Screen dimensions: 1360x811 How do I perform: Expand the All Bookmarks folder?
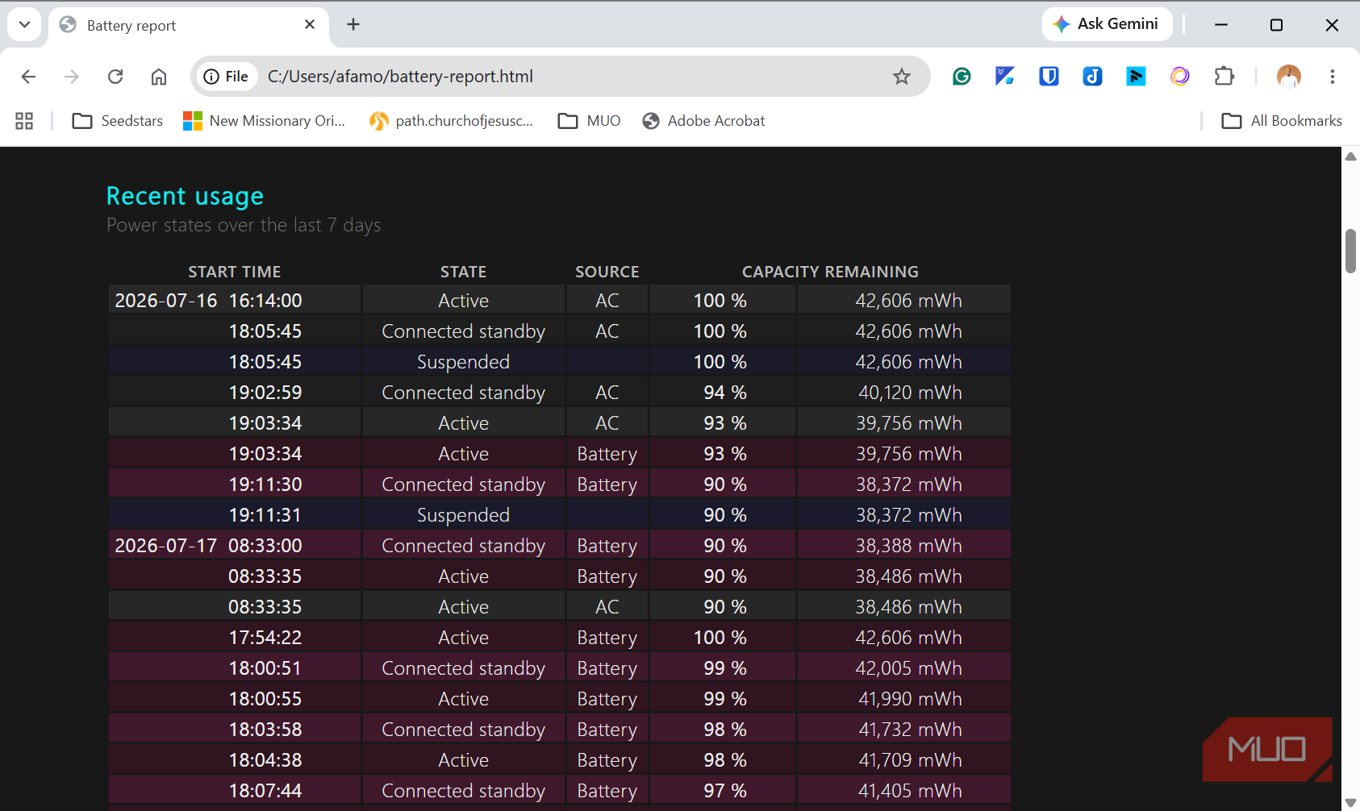pos(1282,121)
